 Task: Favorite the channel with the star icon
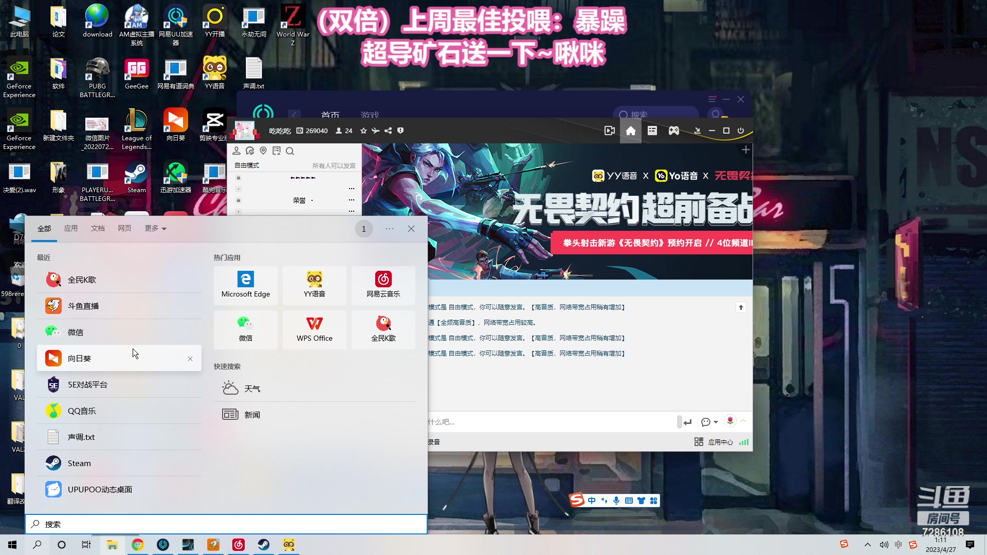point(364,131)
